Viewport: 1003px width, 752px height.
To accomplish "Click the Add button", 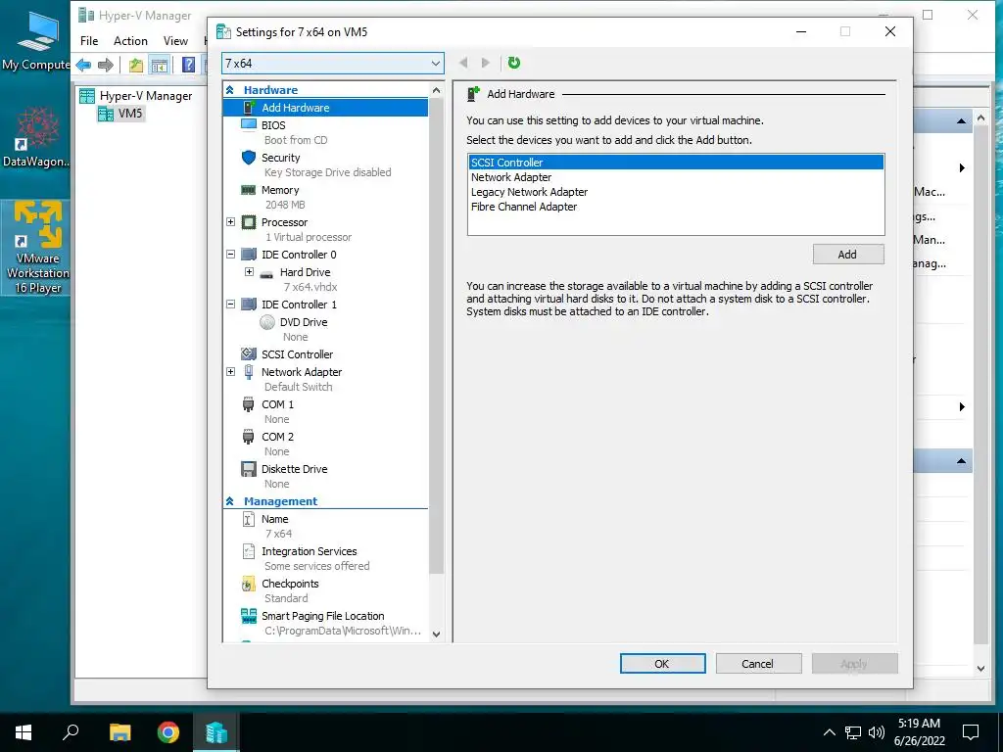I will [x=848, y=255].
